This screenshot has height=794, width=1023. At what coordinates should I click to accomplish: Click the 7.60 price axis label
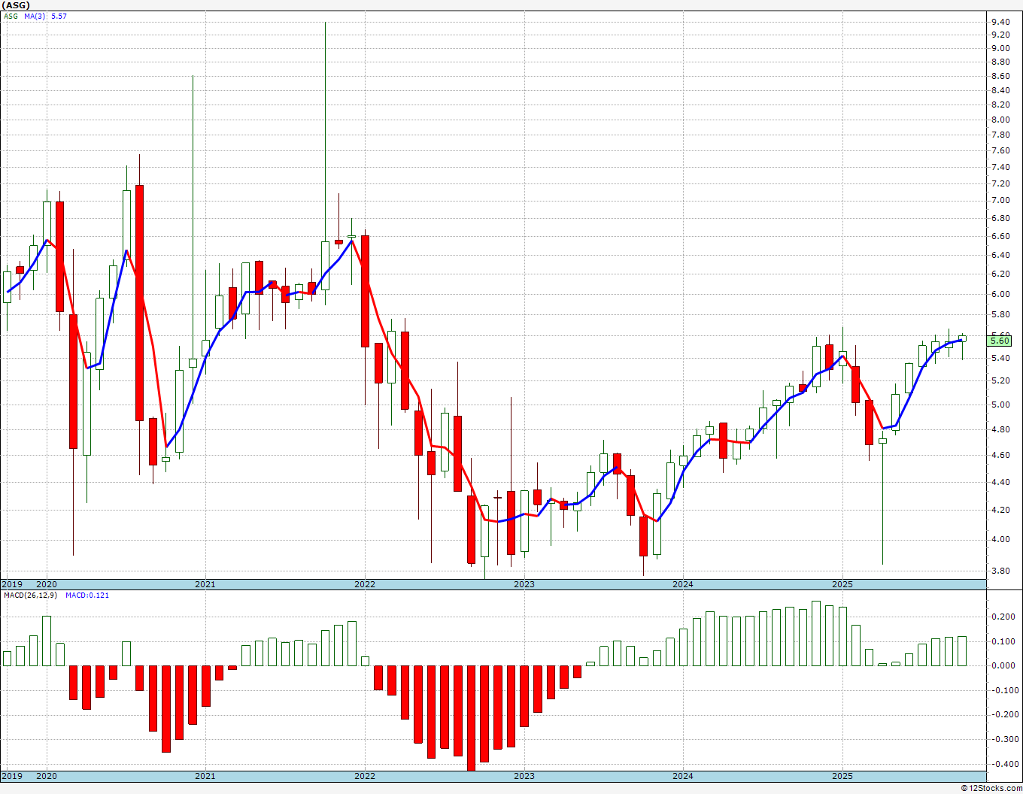coord(1000,150)
